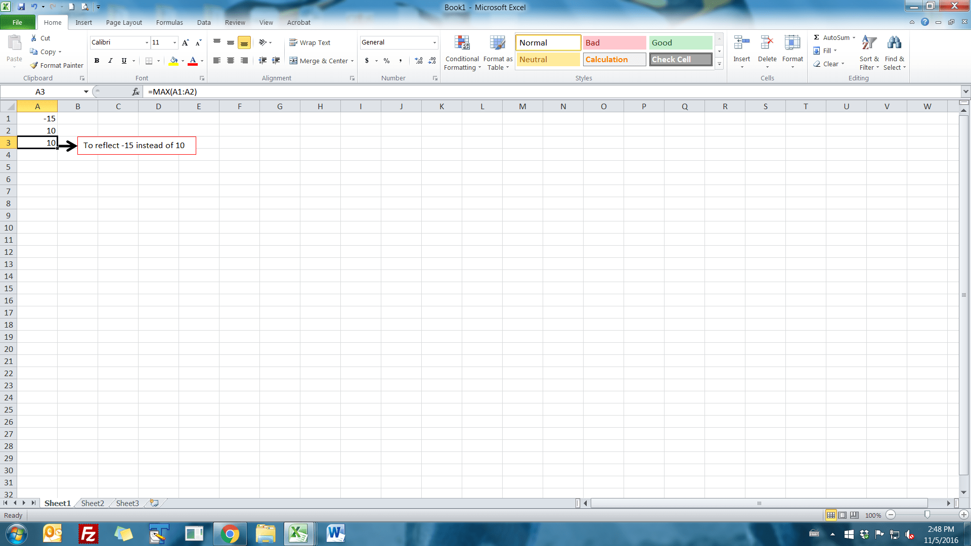Open Chrome from the taskbar
This screenshot has height=546, width=971.
click(x=230, y=534)
